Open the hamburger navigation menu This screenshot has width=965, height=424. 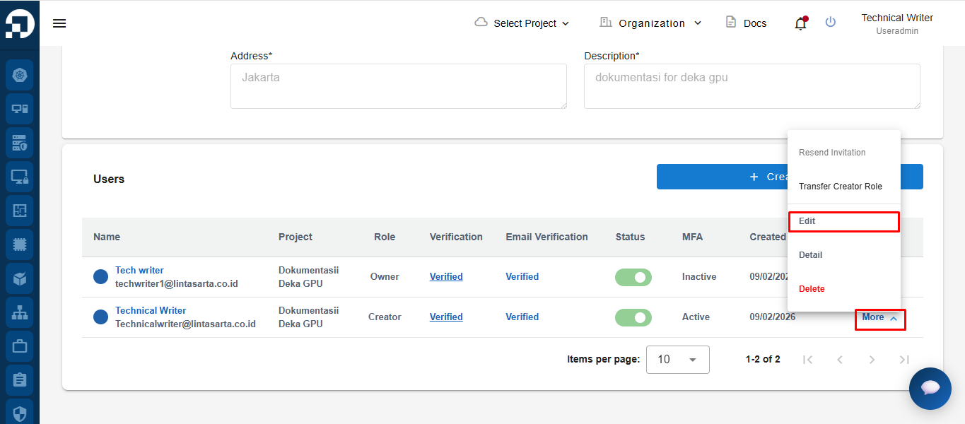tap(59, 23)
